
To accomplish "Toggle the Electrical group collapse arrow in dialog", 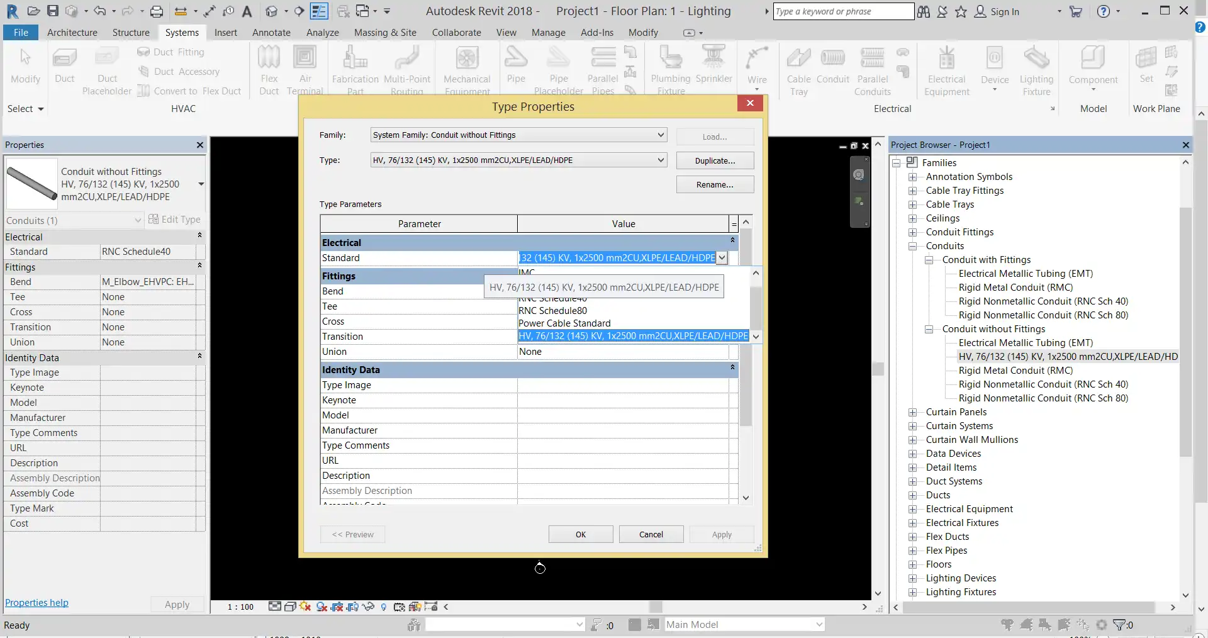I will [732, 241].
